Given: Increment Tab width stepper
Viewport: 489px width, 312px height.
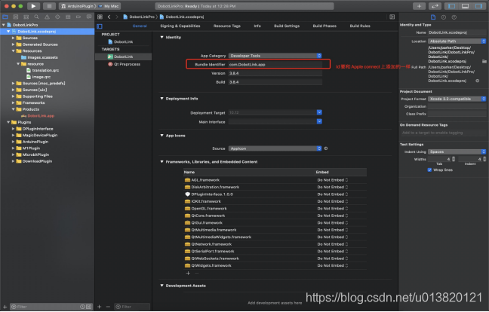Looking at the screenshot, I should (x=454, y=158).
